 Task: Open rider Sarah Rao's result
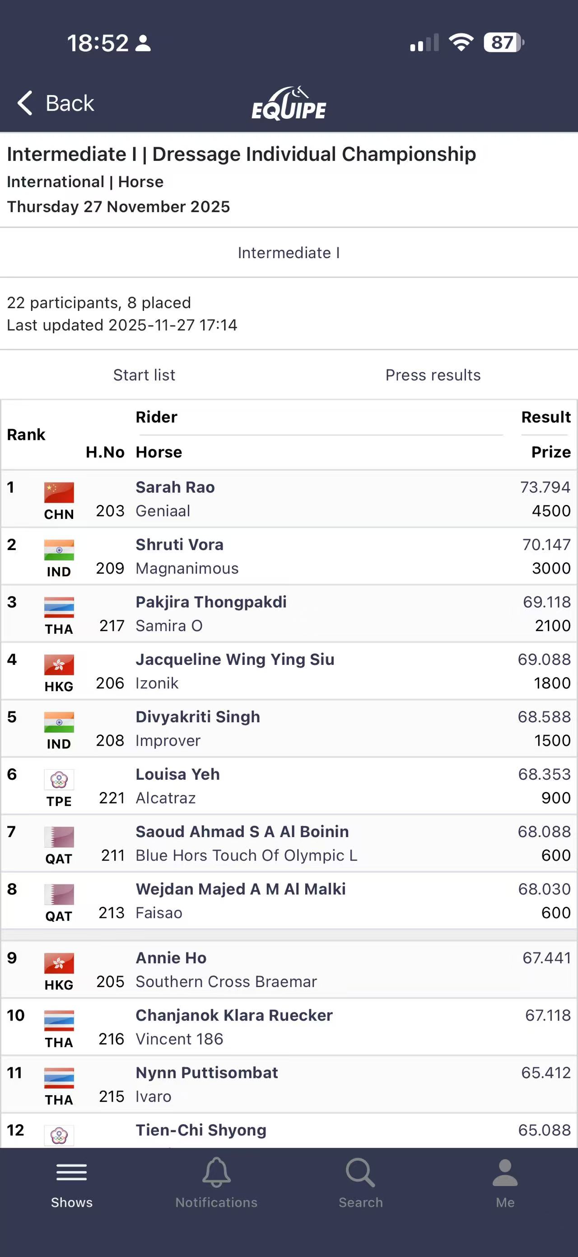coord(175,487)
